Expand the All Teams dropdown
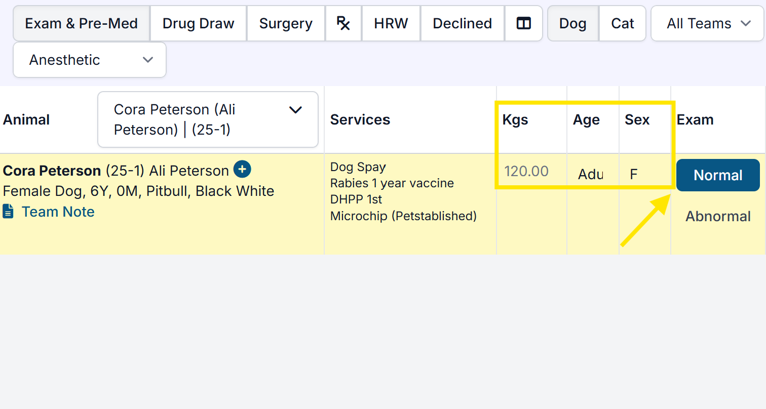Viewport: 766px width, 409px height. [x=708, y=23]
